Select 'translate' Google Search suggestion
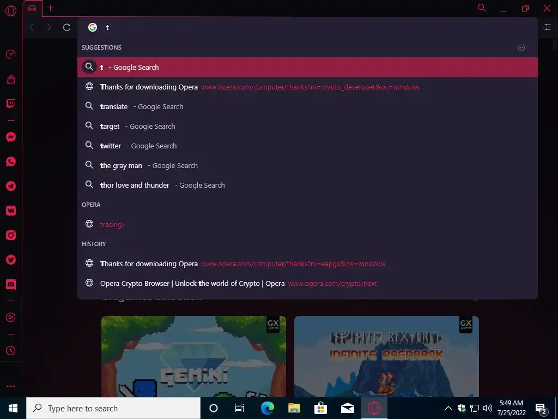This screenshot has width=558, height=419. (307, 106)
